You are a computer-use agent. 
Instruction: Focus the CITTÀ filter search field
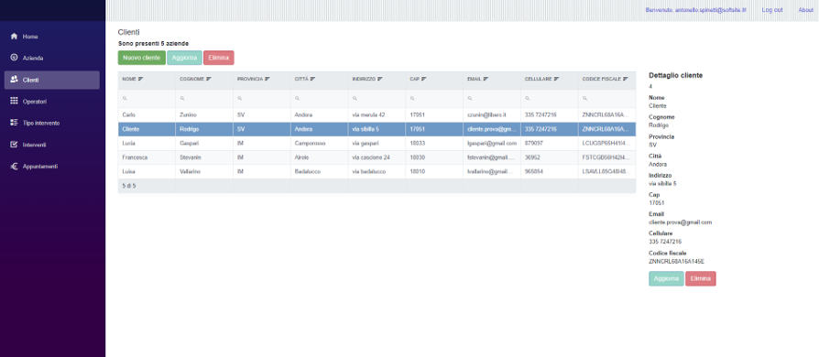319,98
